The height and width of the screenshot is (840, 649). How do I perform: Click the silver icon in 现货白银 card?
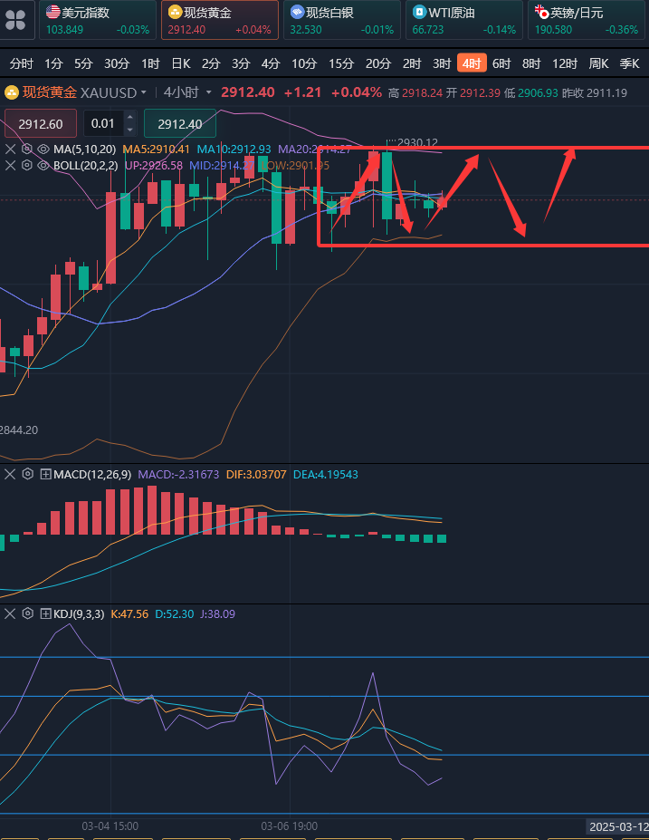pos(298,12)
